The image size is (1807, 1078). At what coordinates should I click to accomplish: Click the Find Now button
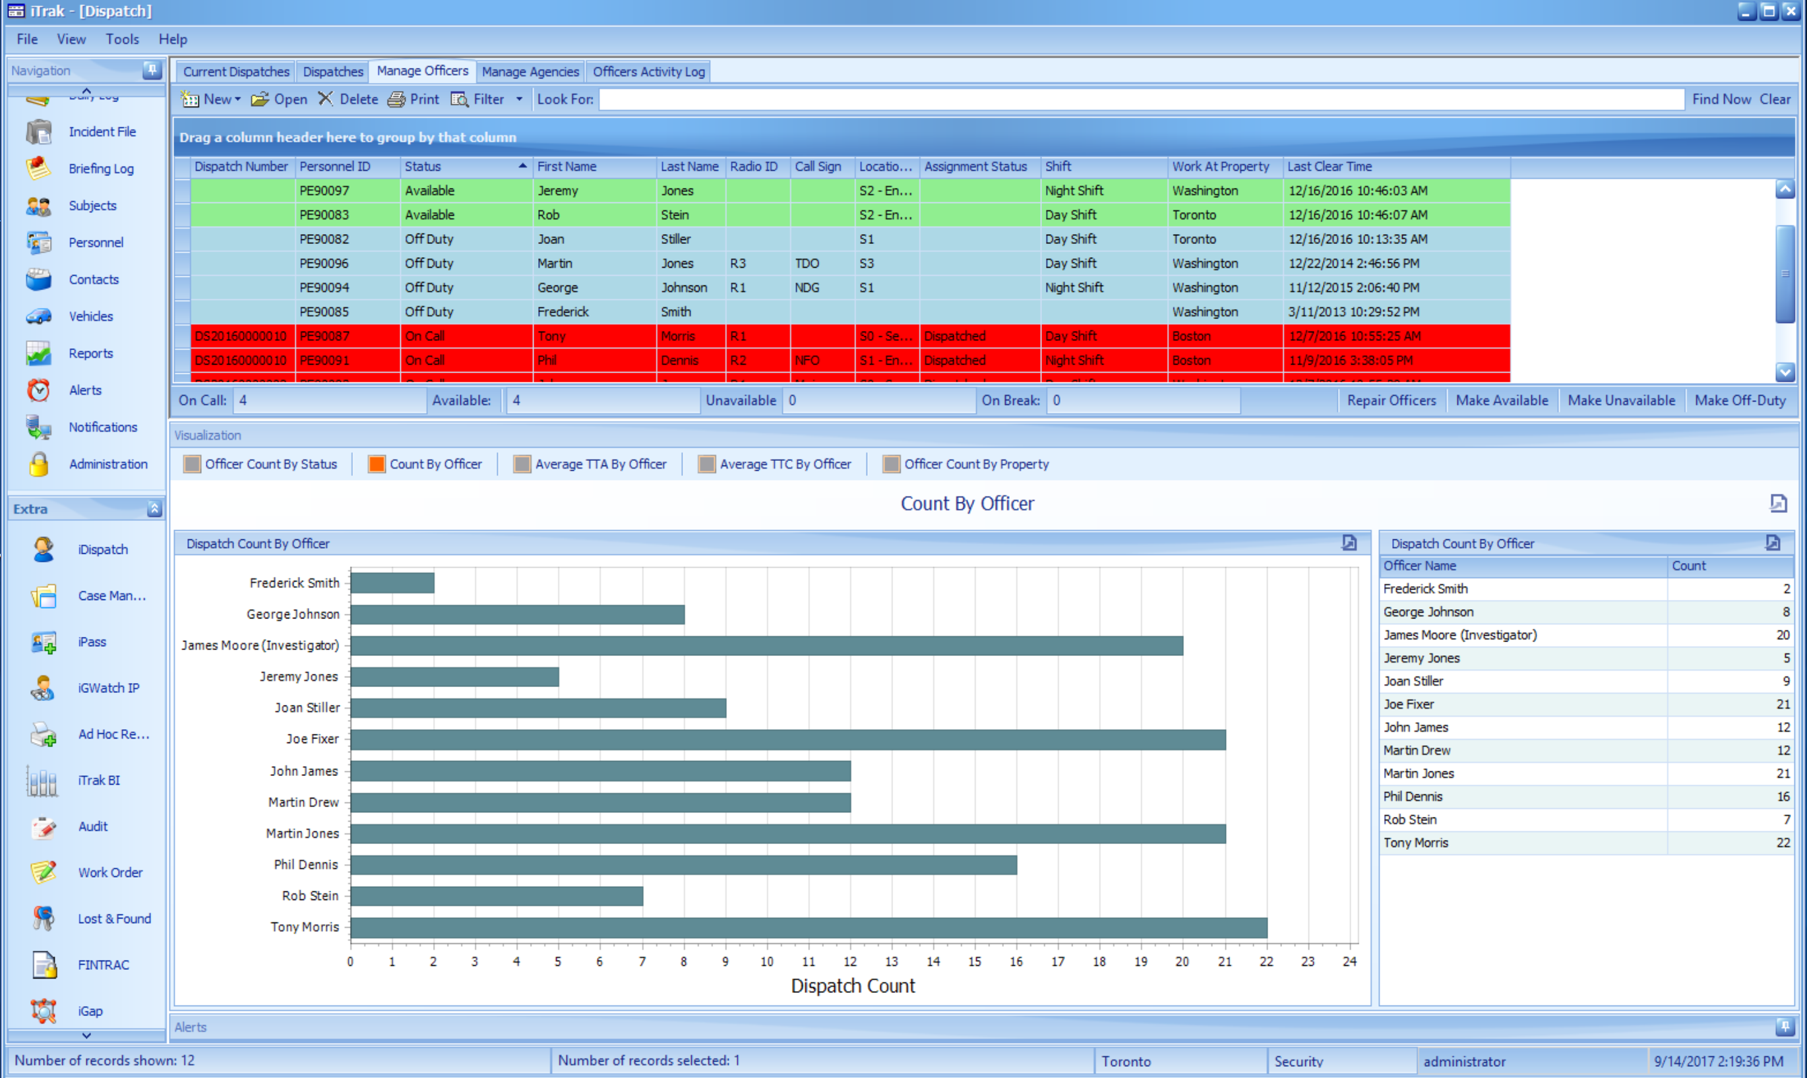(1721, 100)
